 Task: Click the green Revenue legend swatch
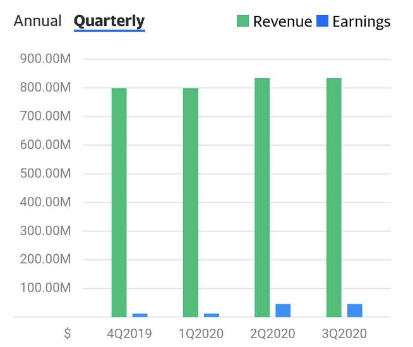(243, 21)
